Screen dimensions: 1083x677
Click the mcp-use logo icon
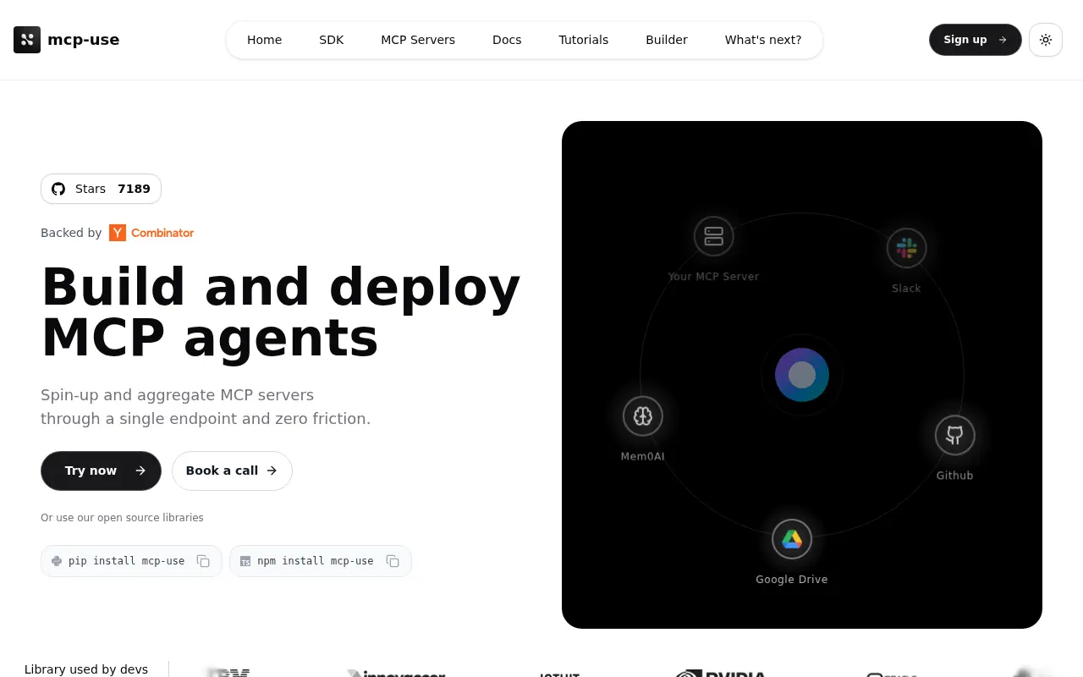(27, 39)
